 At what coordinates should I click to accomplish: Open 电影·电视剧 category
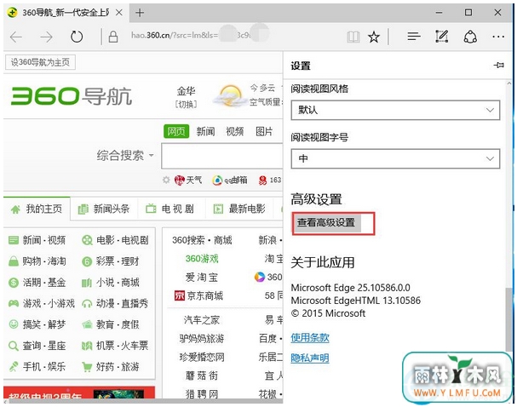pyautogui.click(x=115, y=240)
